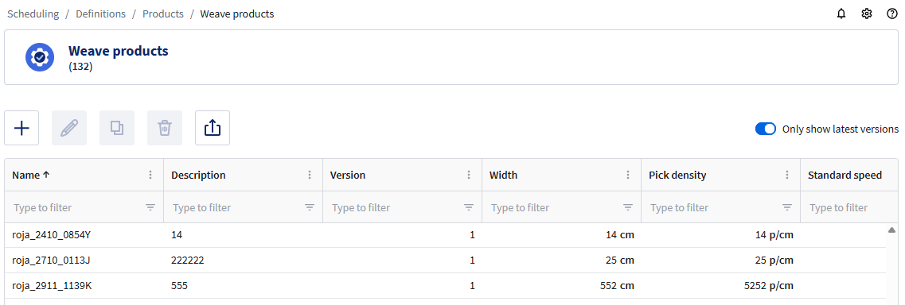Screen dimensions: 905x305
Task: Open the Pick density column options menu
Action: [x=786, y=175]
